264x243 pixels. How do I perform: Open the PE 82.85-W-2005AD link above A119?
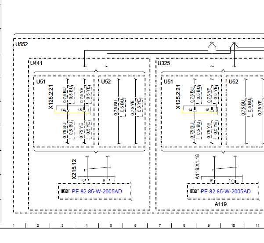226,192
